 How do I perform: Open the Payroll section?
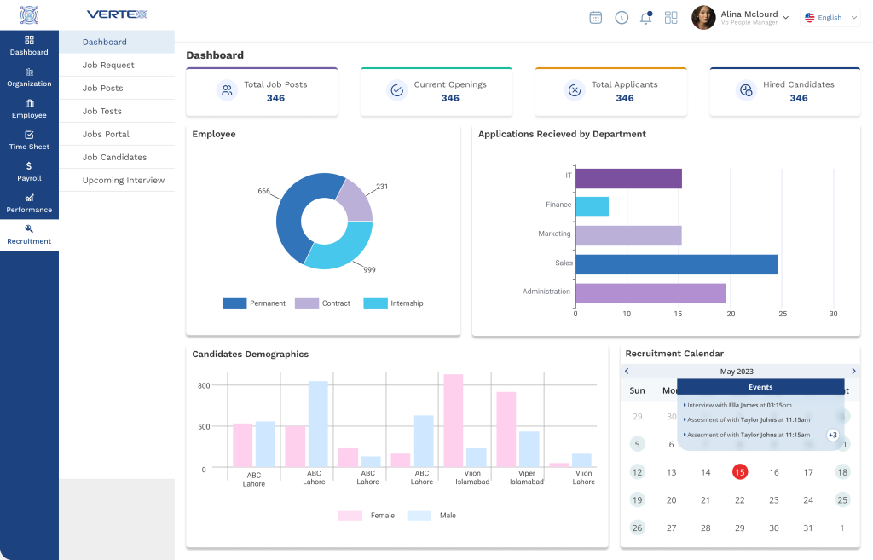29,172
